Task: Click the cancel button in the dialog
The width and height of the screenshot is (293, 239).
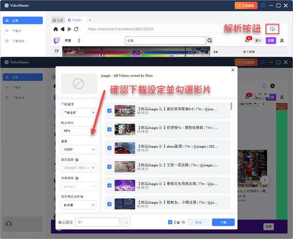Action: tap(198, 222)
